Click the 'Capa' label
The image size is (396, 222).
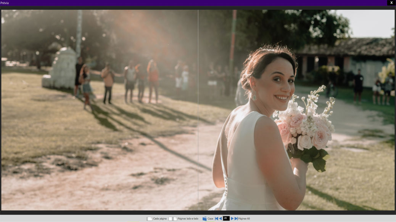coord(210,219)
